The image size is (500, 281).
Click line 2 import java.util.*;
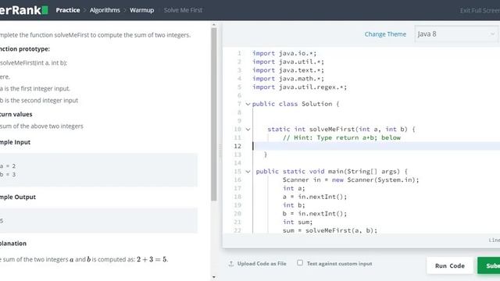click(x=288, y=62)
